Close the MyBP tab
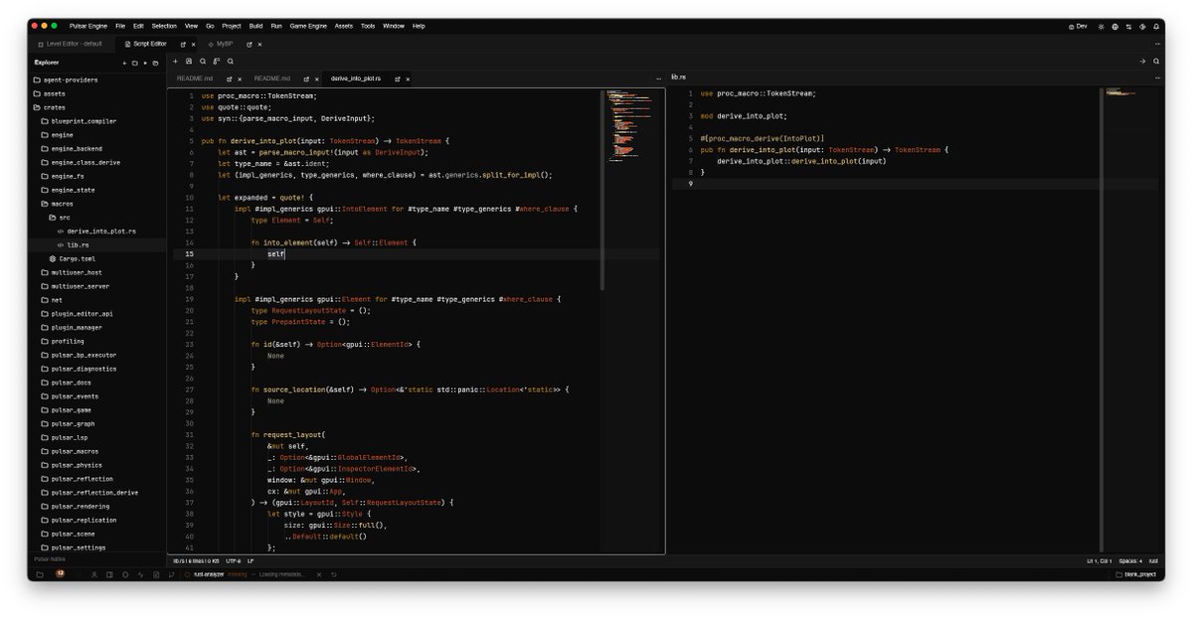The width and height of the screenshot is (1193, 618). tap(259, 45)
